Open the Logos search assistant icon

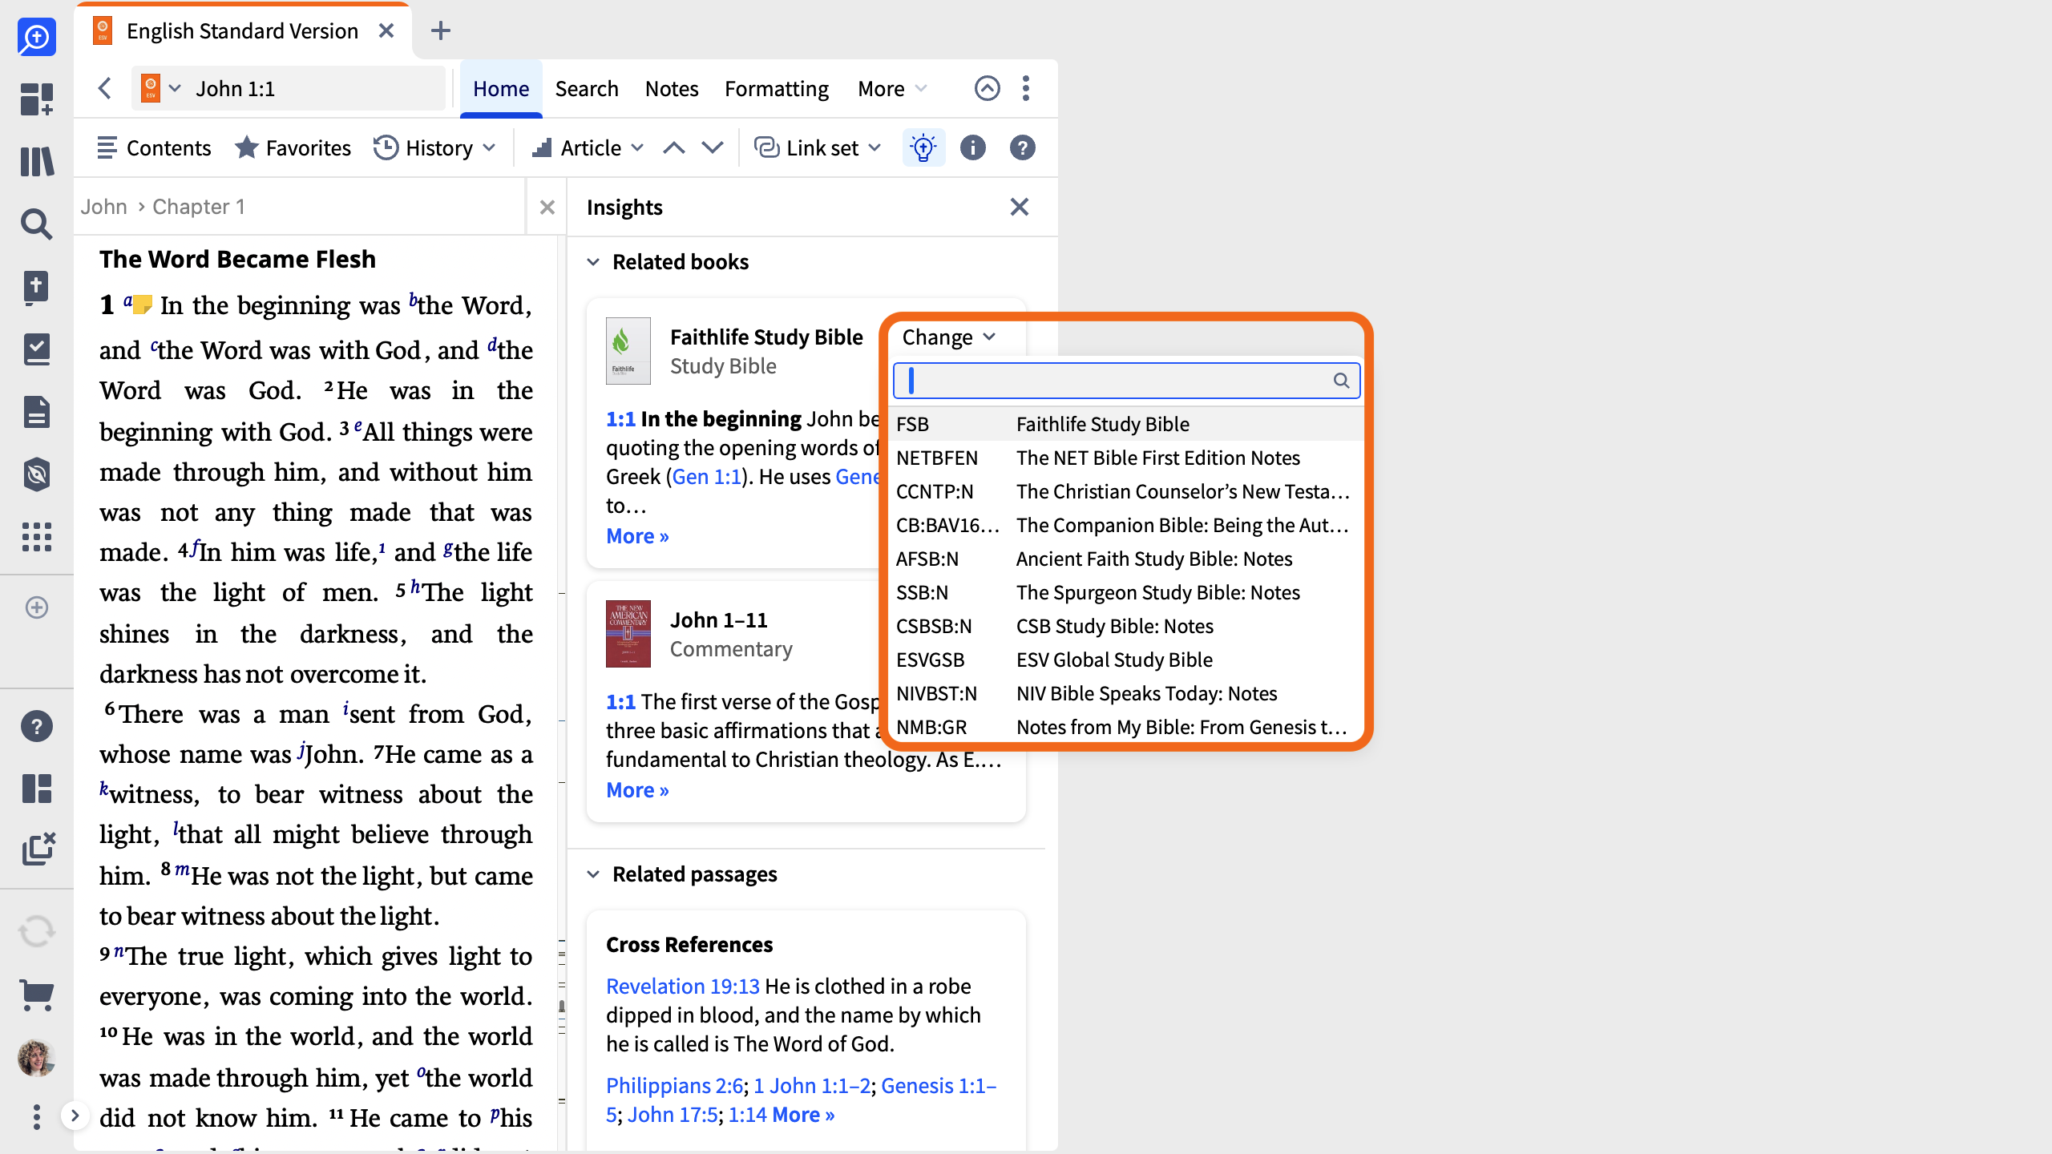(37, 37)
